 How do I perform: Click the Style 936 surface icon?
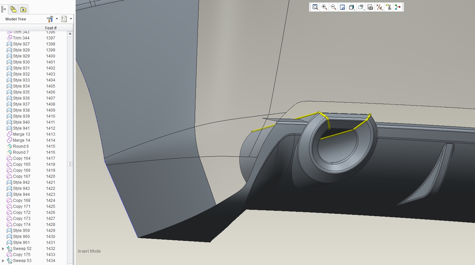(9, 98)
